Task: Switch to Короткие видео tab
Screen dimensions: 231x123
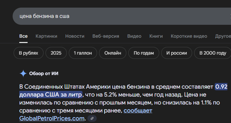Action: pos(189,36)
